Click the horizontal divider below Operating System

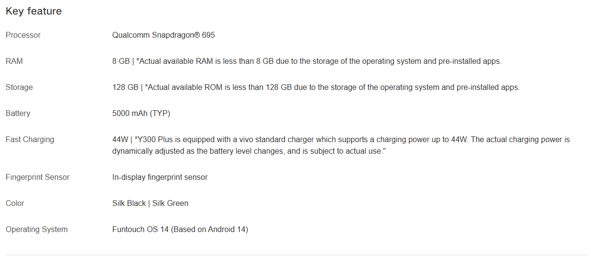297,255
